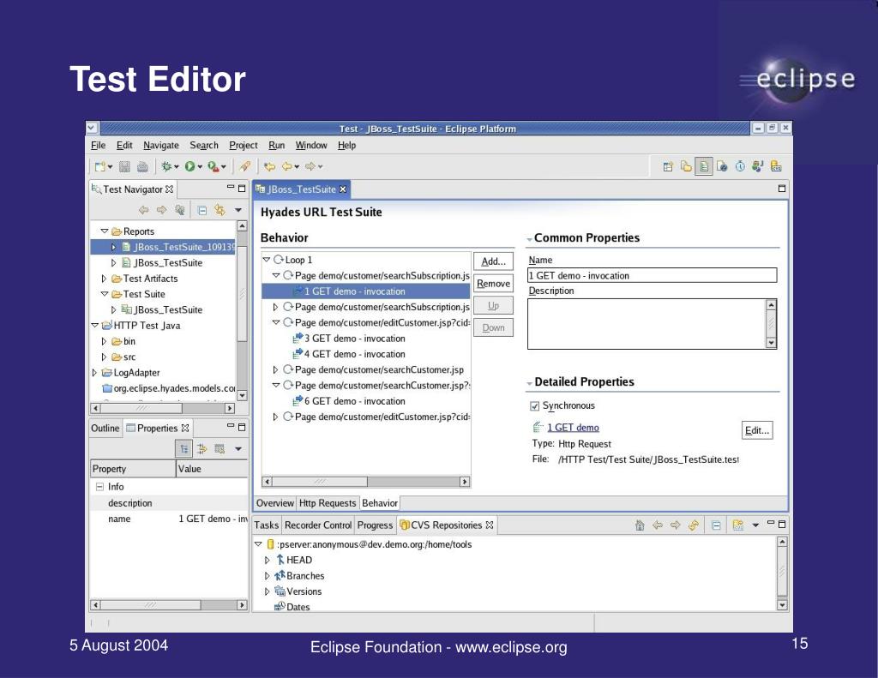Collapse the Info property group
The height and width of the screenshot is (678, 878).
click(x=99, y=487)
